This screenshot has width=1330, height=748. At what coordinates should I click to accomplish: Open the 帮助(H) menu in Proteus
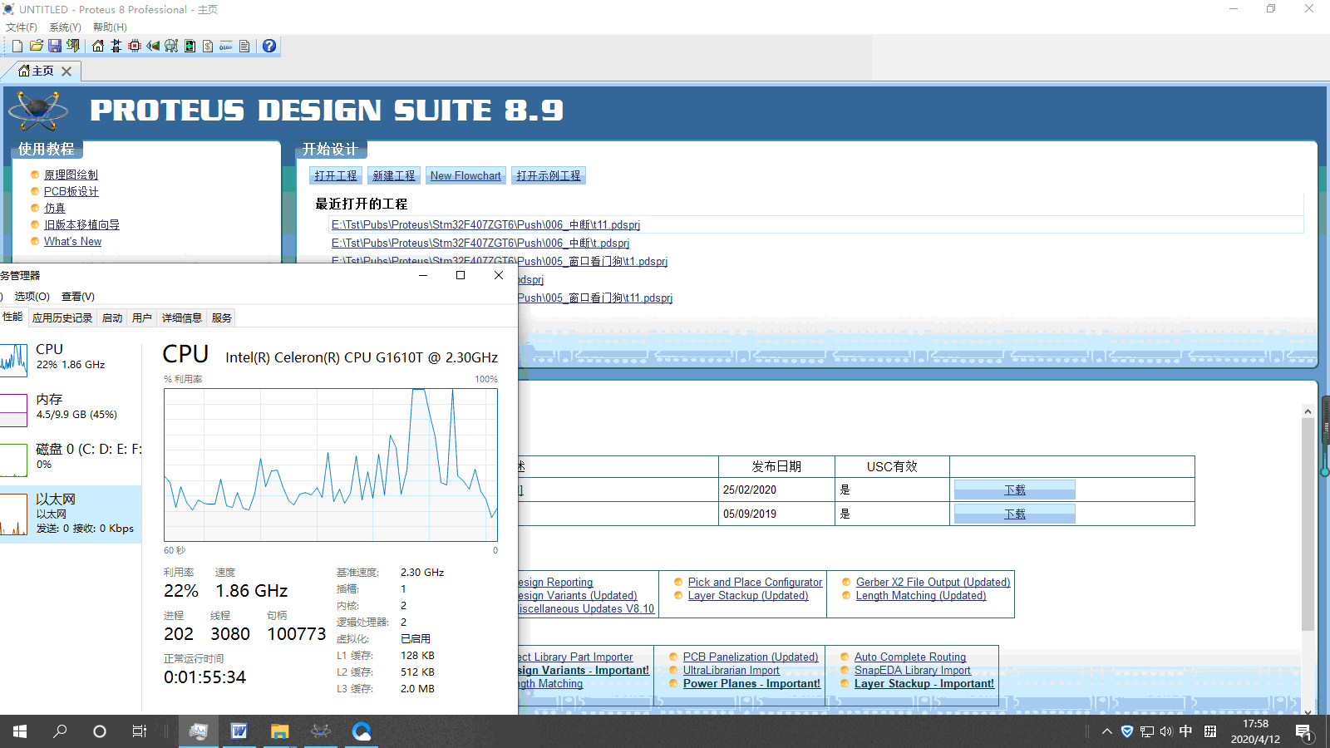[110, 27]
